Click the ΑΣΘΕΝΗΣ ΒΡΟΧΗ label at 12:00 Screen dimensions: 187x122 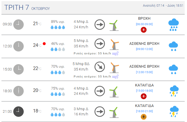click(144, 44)
